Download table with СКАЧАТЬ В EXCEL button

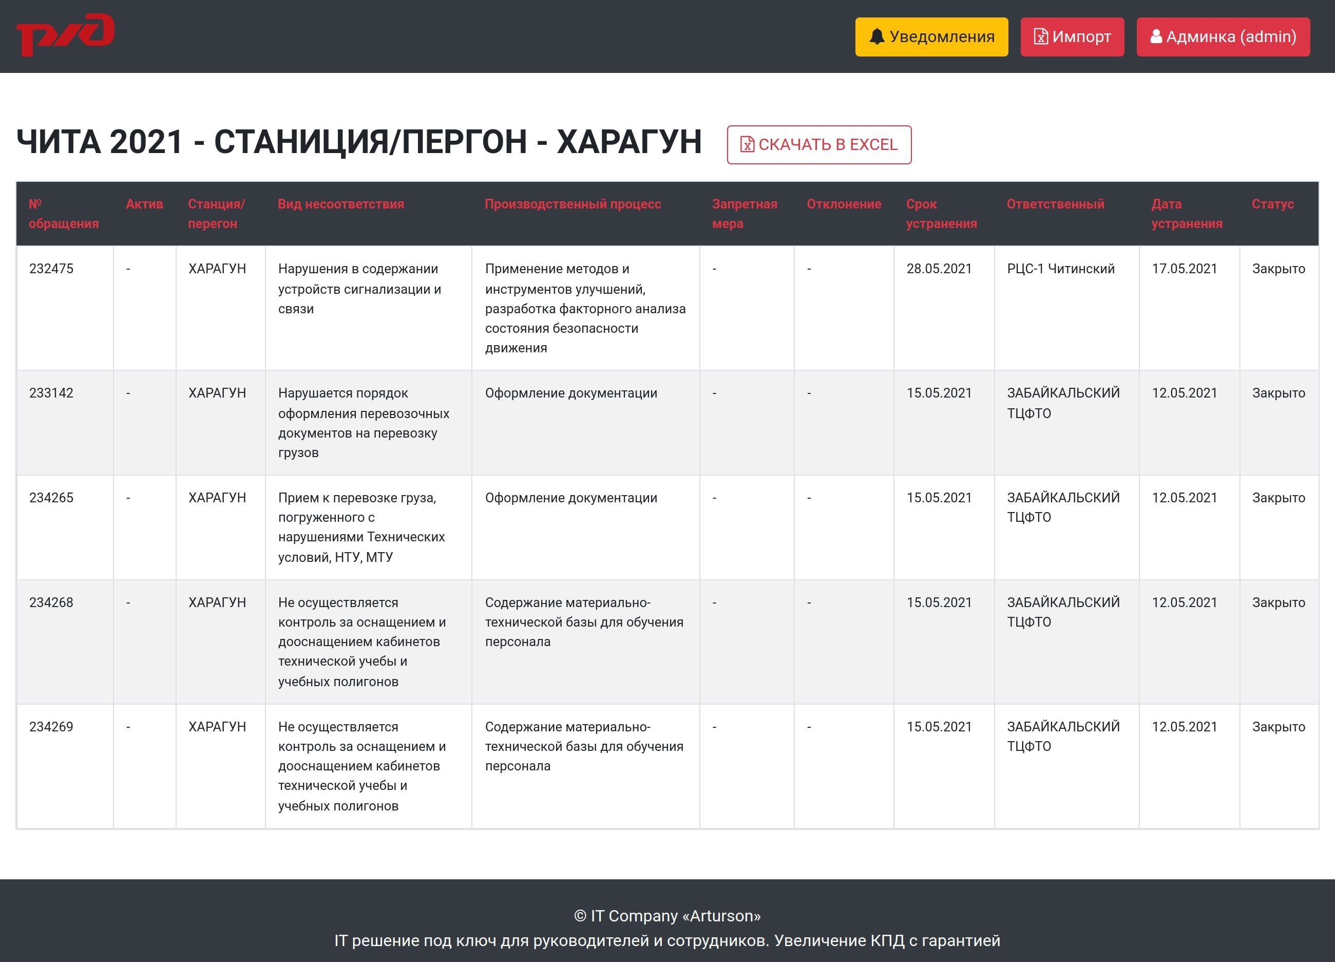click(x=819, y=145)
